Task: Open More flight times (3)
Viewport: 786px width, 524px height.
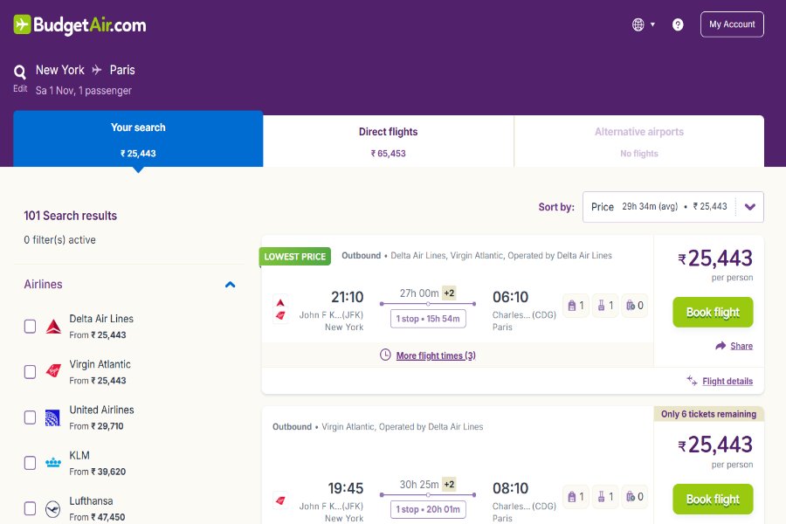Action: [x=436, y=355]
